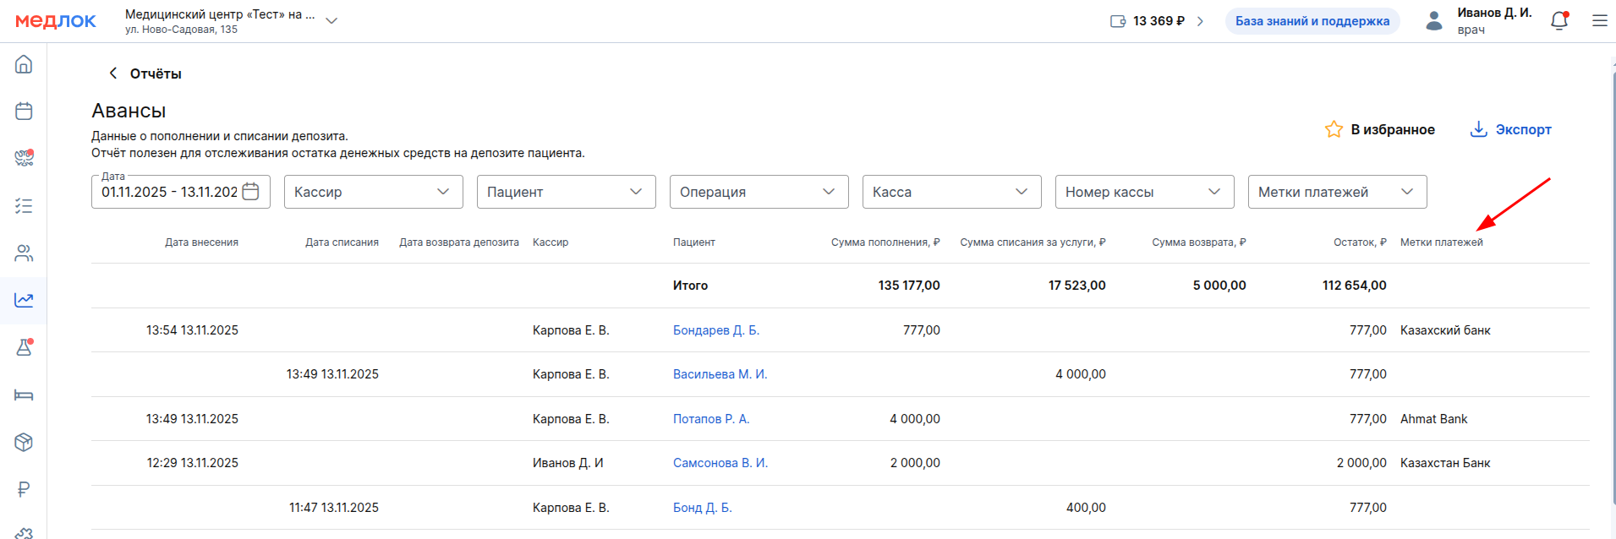Screen dimensions: 1616x539
Task: Expand the medical center selector chevron
Action: 331,21
